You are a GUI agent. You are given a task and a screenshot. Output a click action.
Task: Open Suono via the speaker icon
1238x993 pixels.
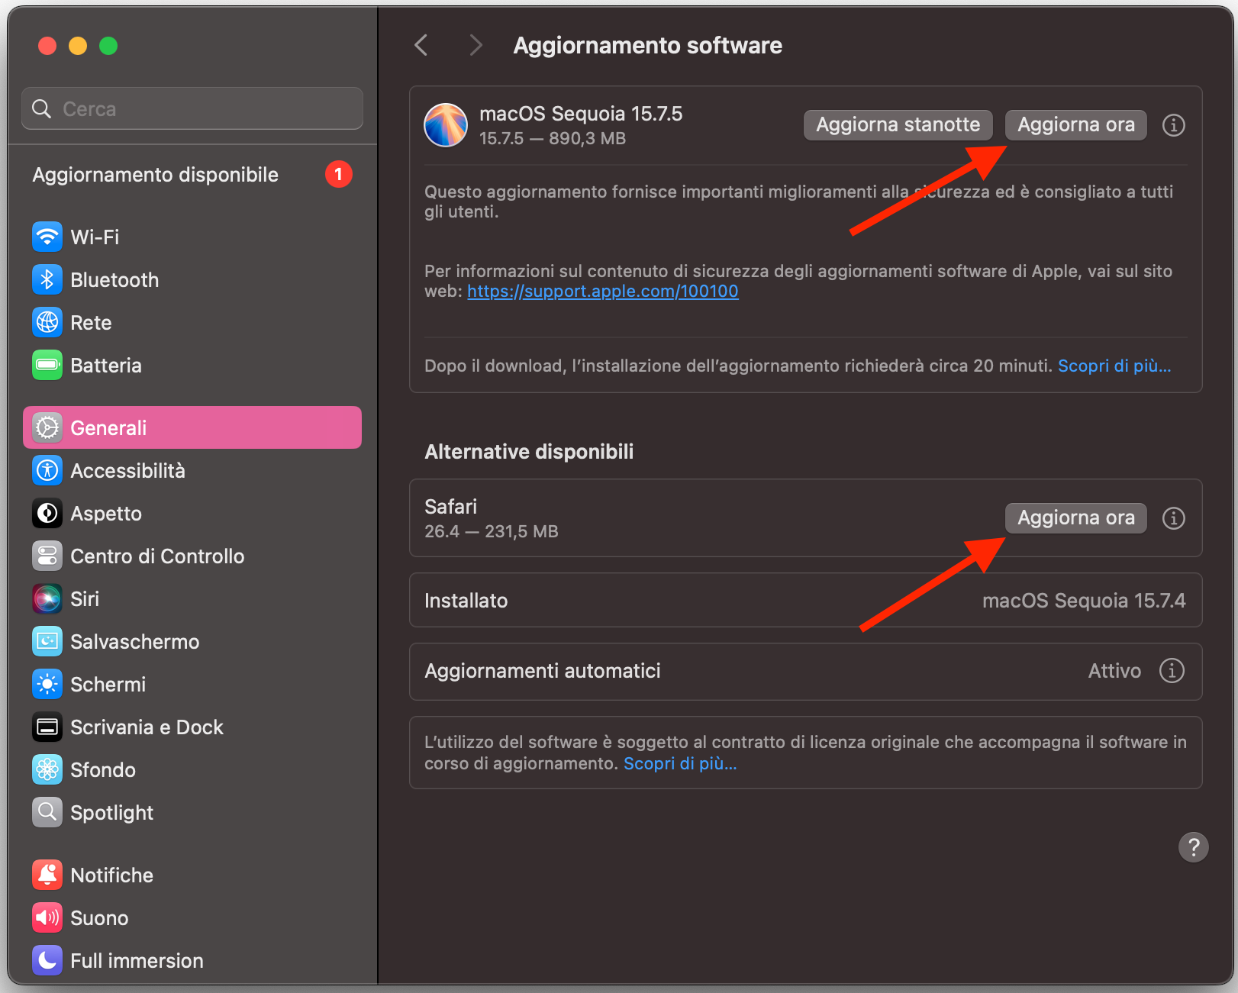point(47,917)
